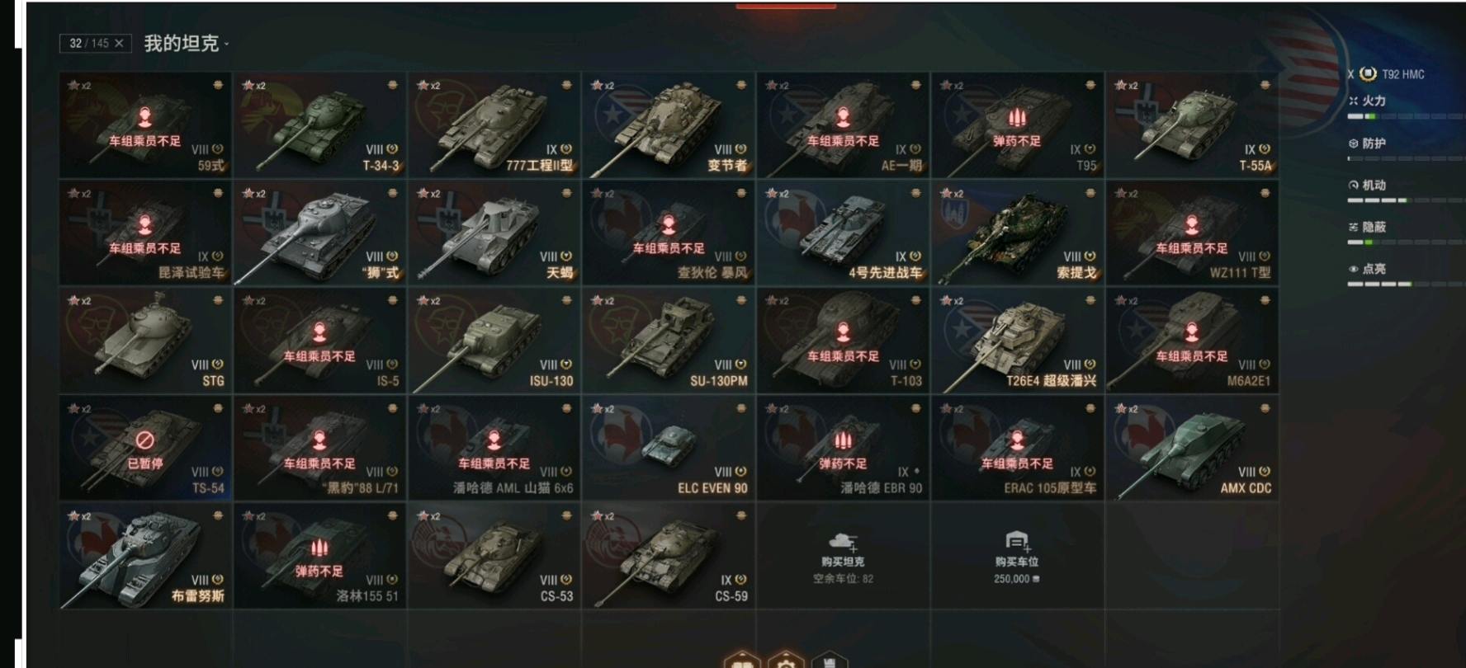Pick the ELC EVEN 90 tank
1466x668 pixels.
[x=669, y=448]
